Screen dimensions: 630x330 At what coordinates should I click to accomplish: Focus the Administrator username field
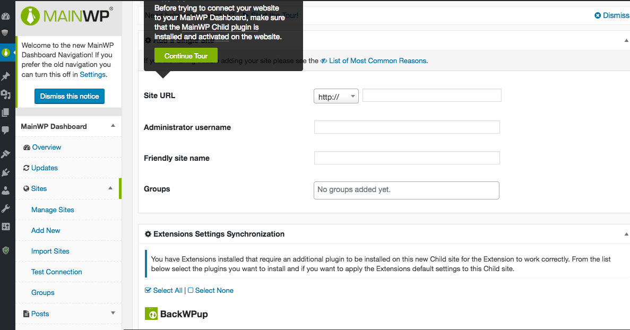coord(407,127)
